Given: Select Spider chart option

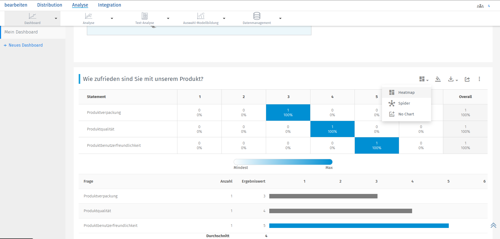Looking at the screenshot, I should 404,103.
